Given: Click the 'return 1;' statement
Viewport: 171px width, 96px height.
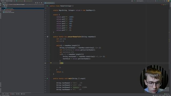Looking at the screenshot, I should pos(60,72).
